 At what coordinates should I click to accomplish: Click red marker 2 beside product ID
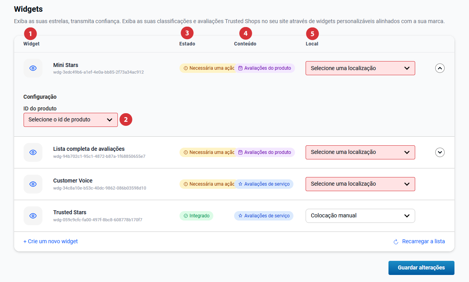coord(126,120)
